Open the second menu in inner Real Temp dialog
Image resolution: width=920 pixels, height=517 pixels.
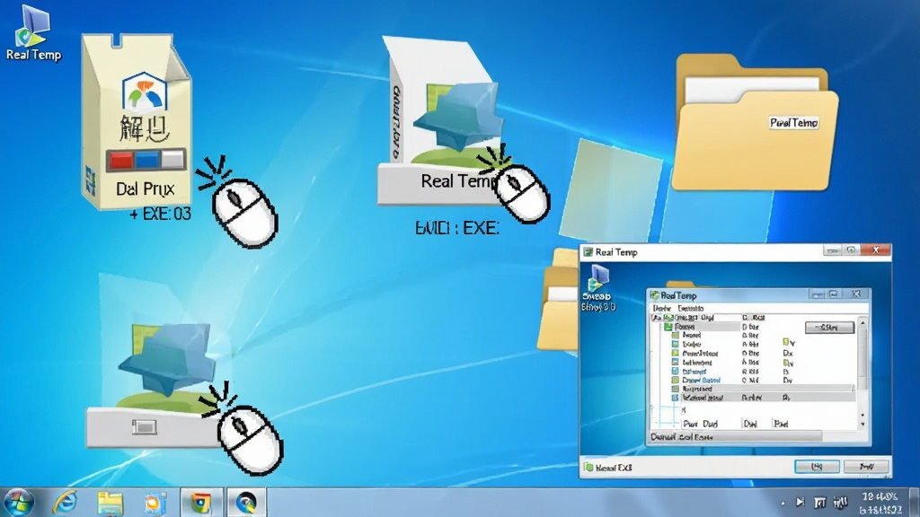click(690, 308)
